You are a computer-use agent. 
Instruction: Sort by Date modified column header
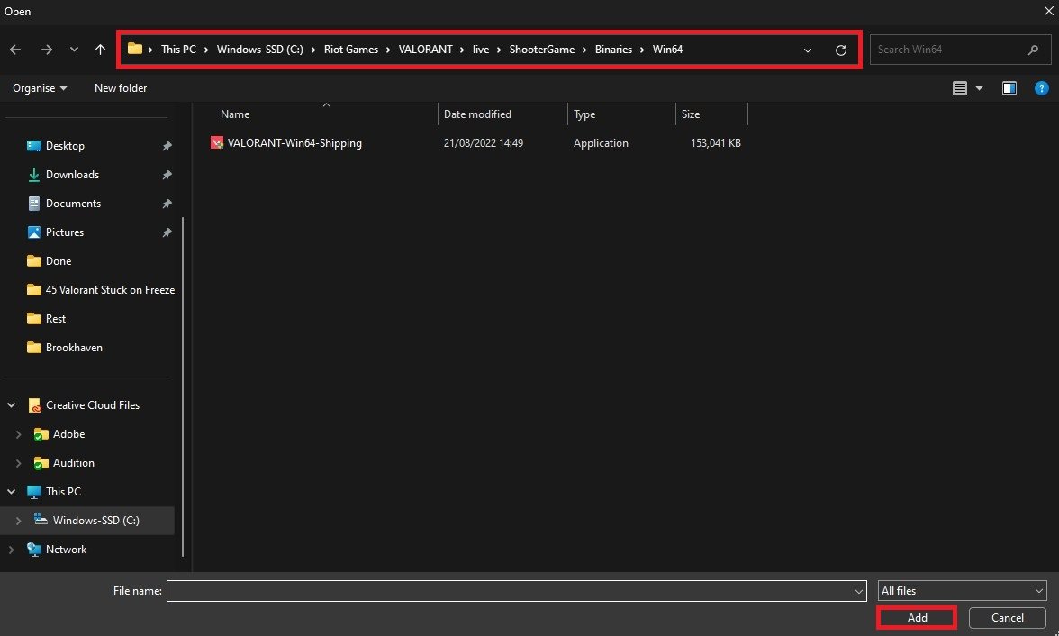(477, 114)
